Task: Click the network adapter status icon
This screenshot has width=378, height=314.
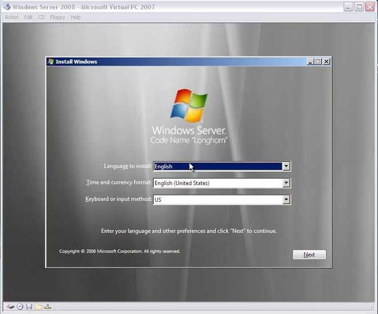Action: point(47,307)
